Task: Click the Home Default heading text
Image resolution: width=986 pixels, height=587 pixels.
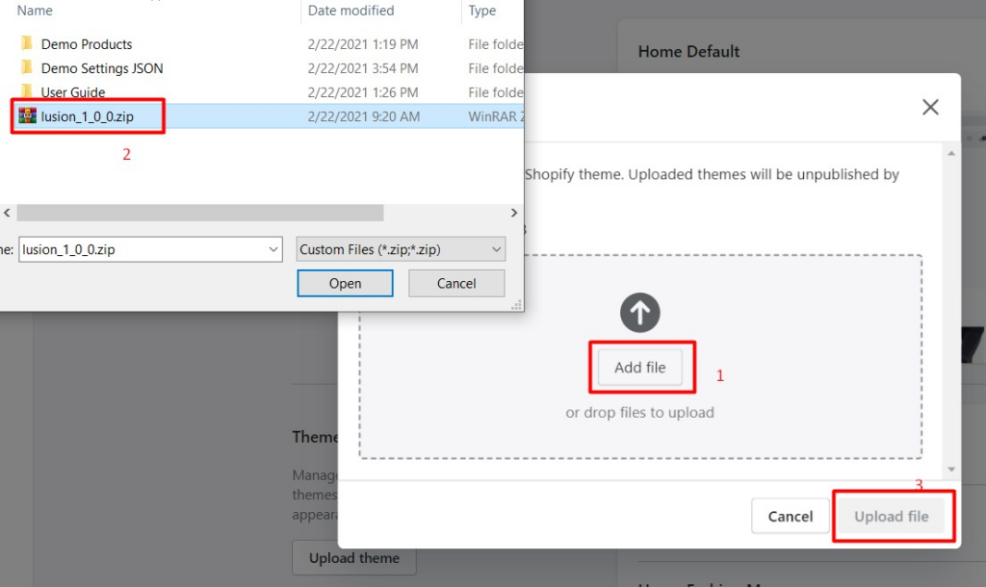Action: pyautogui.click(x=688, y=52)
